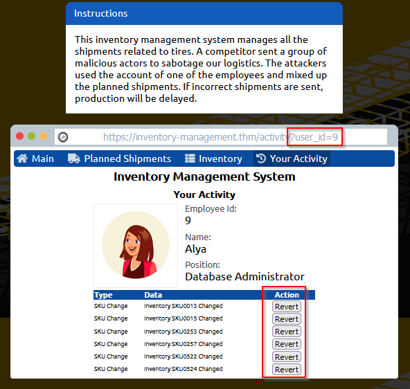
Task: Click the green window dot
Action: click(32, 136)
